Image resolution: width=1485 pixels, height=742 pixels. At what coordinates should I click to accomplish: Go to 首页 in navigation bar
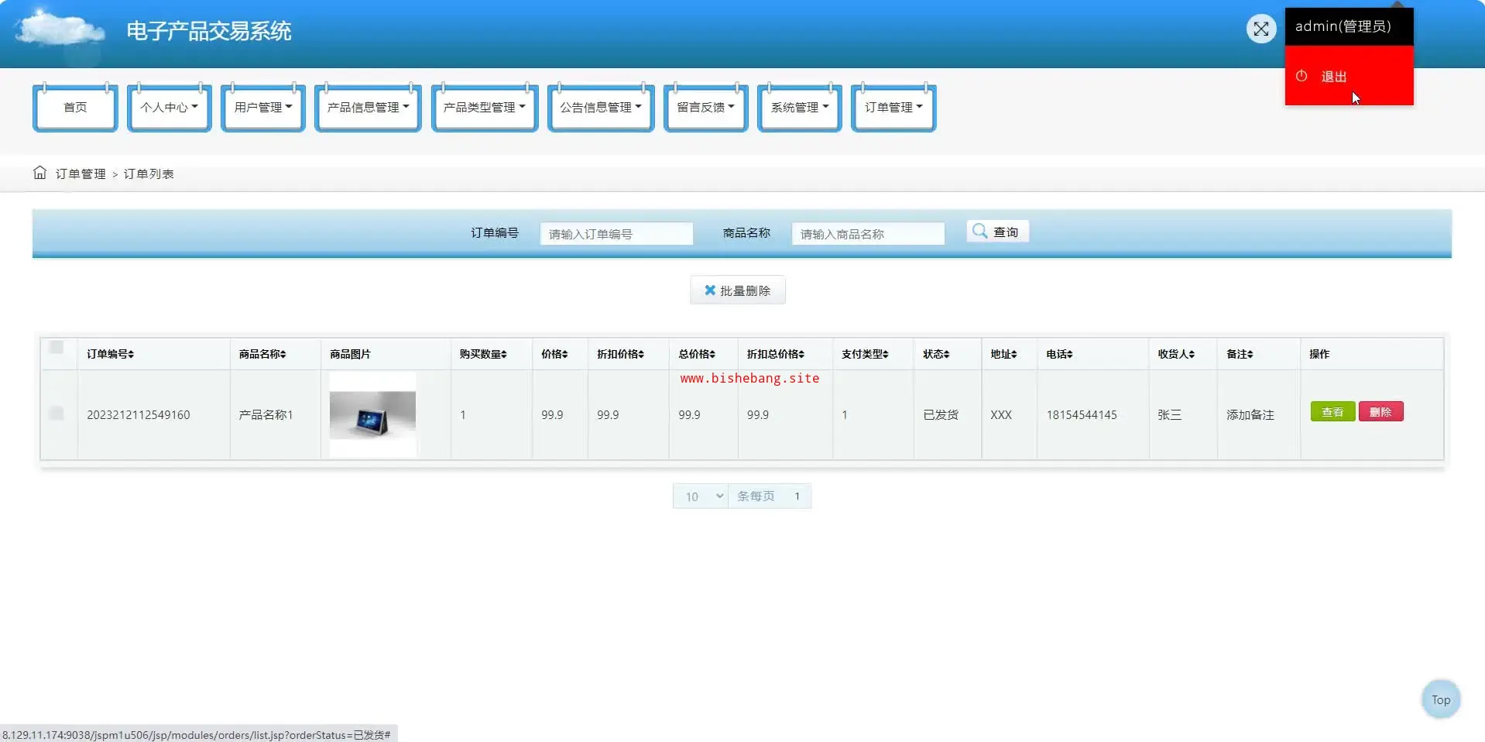click(x=75, y=108)
